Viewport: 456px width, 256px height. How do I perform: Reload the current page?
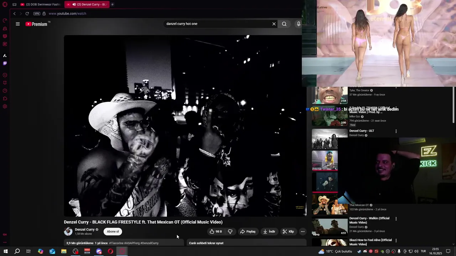(27, 14)
